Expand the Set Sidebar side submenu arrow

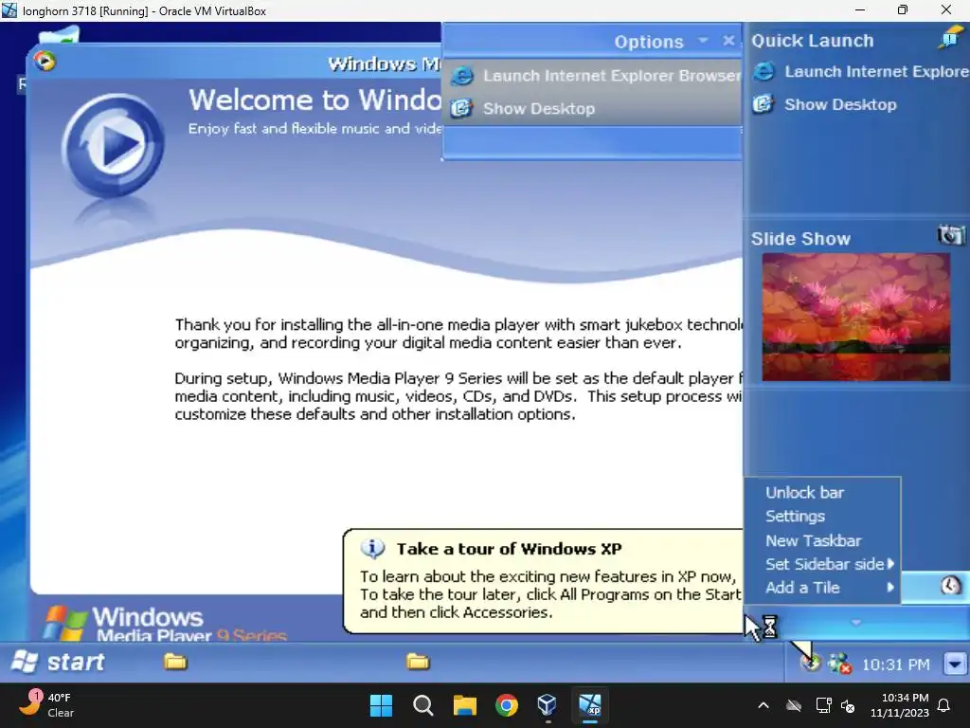(x=890, y=563)
